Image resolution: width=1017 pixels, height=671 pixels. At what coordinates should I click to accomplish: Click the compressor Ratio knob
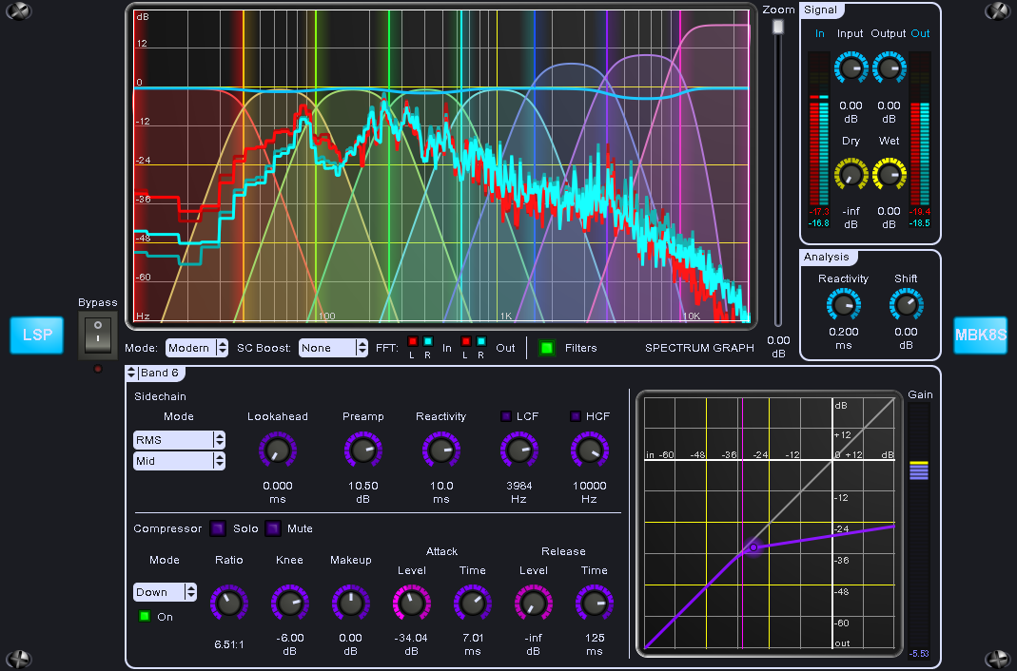pos(228,603)
